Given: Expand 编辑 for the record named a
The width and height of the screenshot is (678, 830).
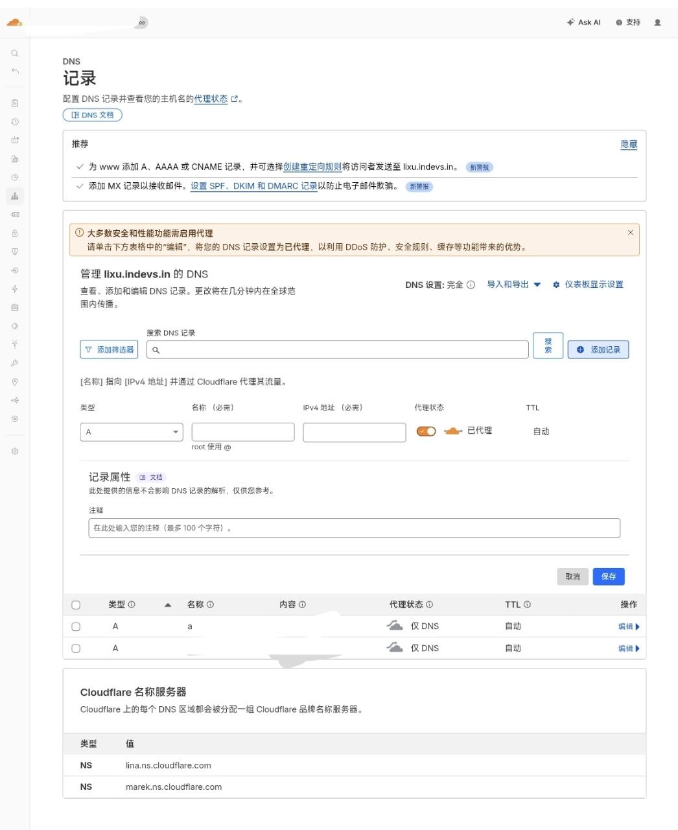Looking at the screenshot, I should tap(629, 626).
